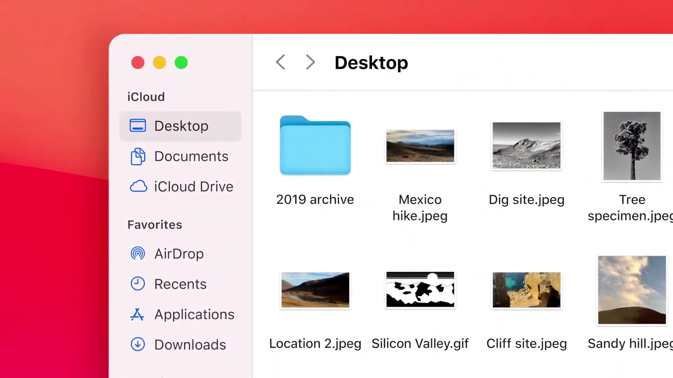The width and height of the screenshot is (673, 378).
Task: Open iCloud Drive from the sidebar
Action: pos(193,186)
